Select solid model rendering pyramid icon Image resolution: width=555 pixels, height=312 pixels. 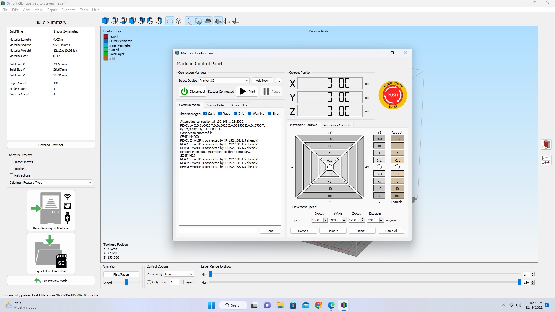(218, 21)
